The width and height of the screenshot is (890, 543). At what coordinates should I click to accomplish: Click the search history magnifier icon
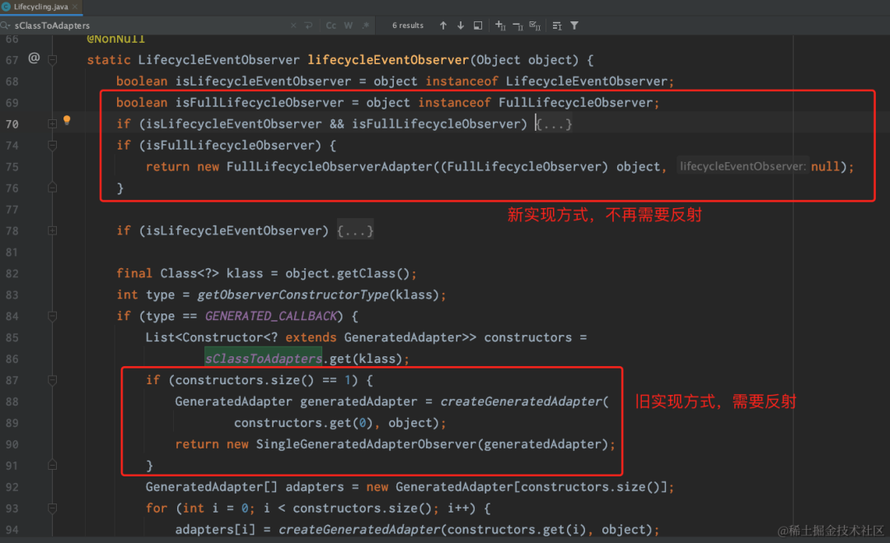(7, 26)
